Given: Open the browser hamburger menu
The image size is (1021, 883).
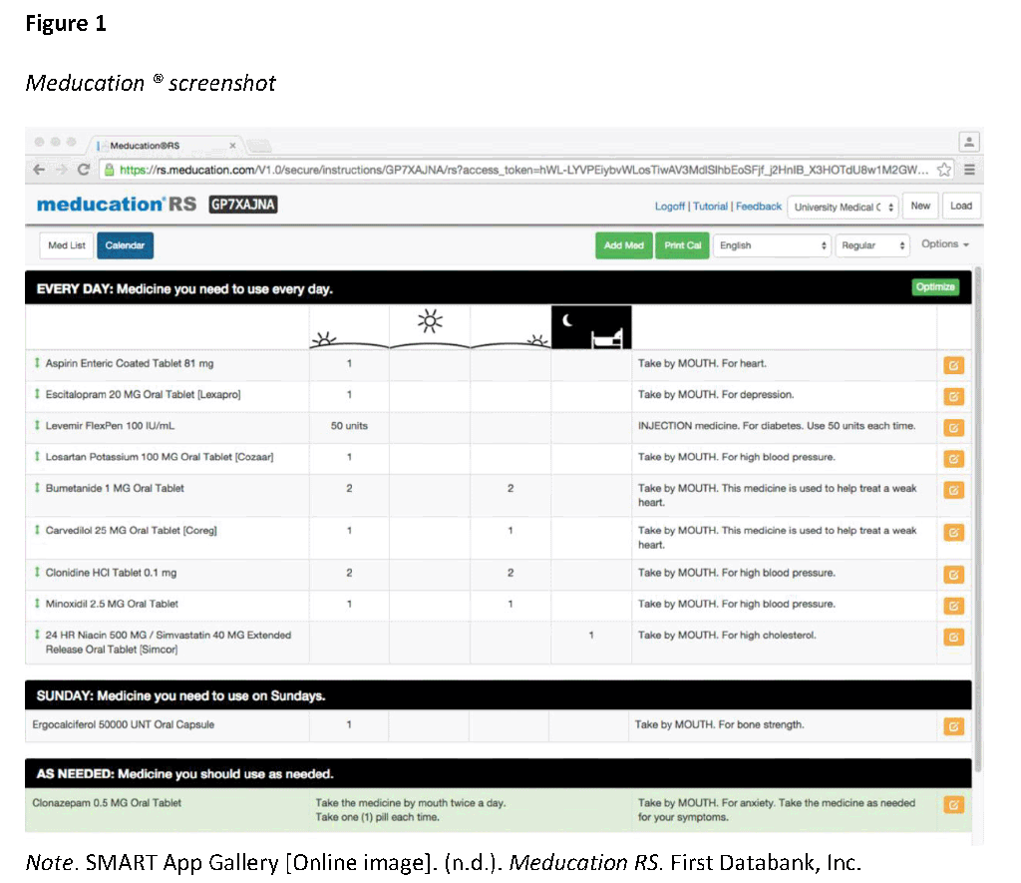Looking at the screenshot, I should click(x=969, y=170).
